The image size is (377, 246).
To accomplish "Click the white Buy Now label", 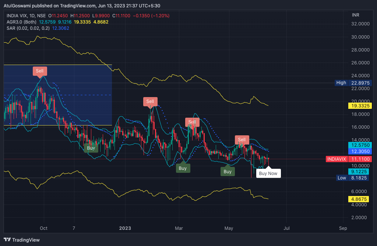I will point(268,173).
